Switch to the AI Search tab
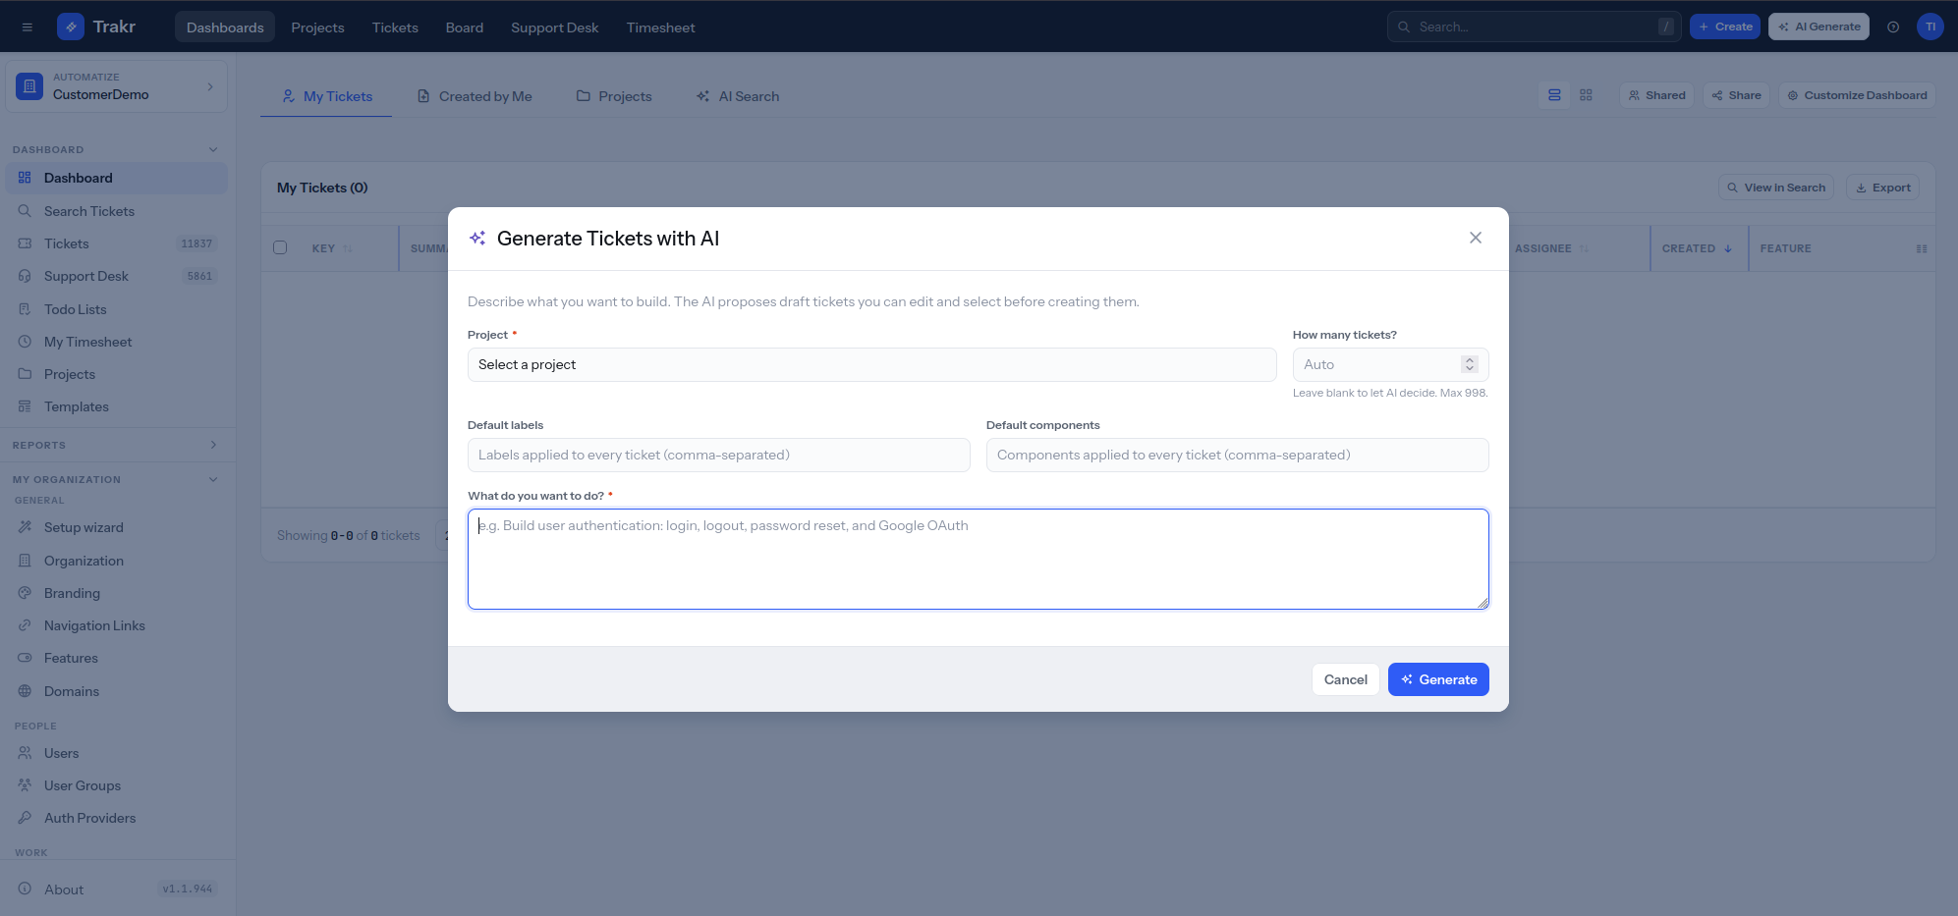This screenshot has width=1958, height=916. (738, 96)
